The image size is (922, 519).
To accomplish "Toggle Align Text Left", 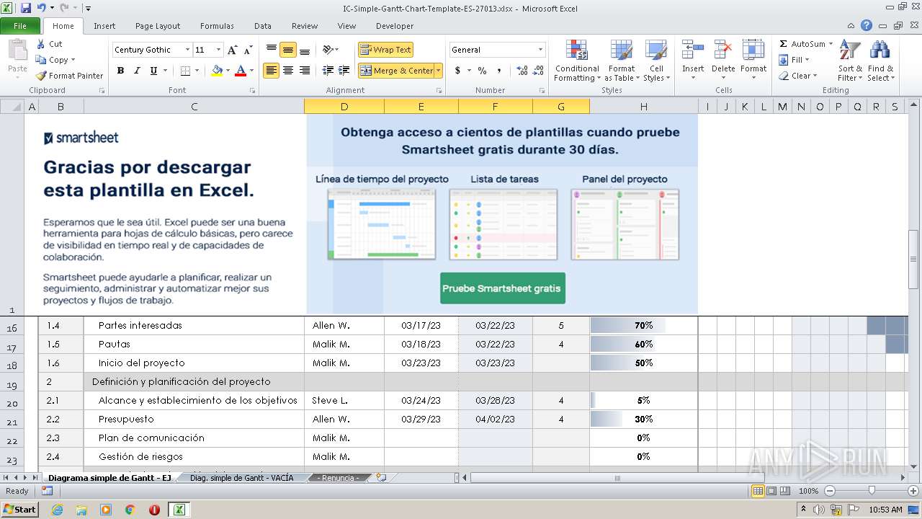I will coord(272,71).
